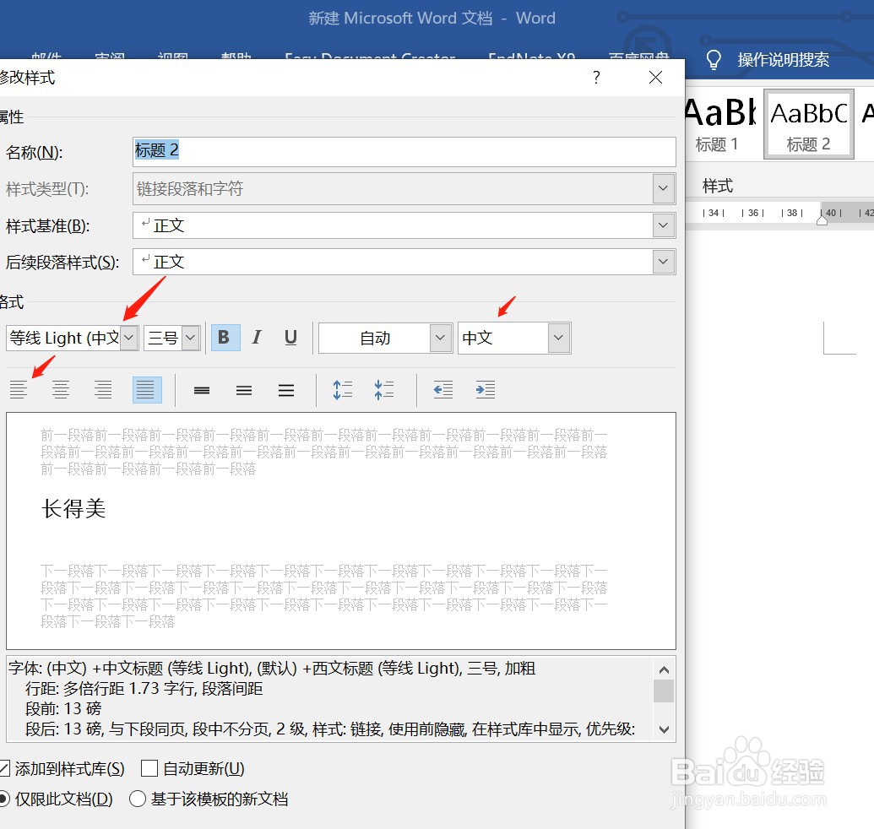Screen dimensions: 874x829
Task: Open help for the Modify Style dialog
Action: [596, 77]
